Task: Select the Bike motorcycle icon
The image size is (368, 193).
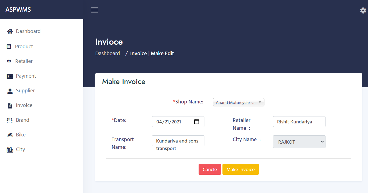Action: [10, 134]
